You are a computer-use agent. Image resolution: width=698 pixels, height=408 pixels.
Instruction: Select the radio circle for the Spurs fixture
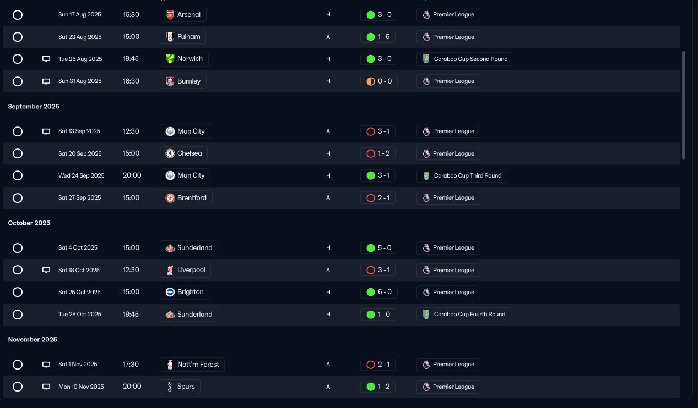(x=18, y=387)
